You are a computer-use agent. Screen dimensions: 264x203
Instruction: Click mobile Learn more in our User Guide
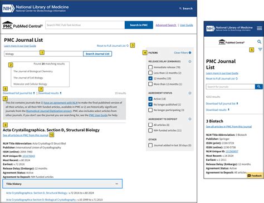pyautogui.click(x=222, y=73)
